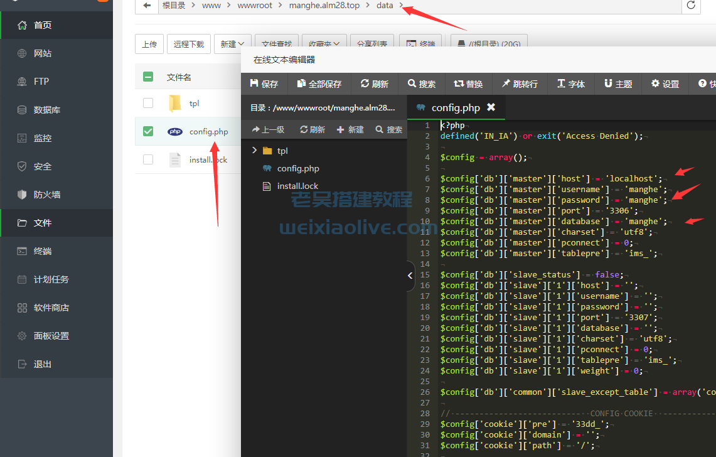Click the Save icon in editor toolbar
This screenshot has height=457, width=716.
pos(255,83)
